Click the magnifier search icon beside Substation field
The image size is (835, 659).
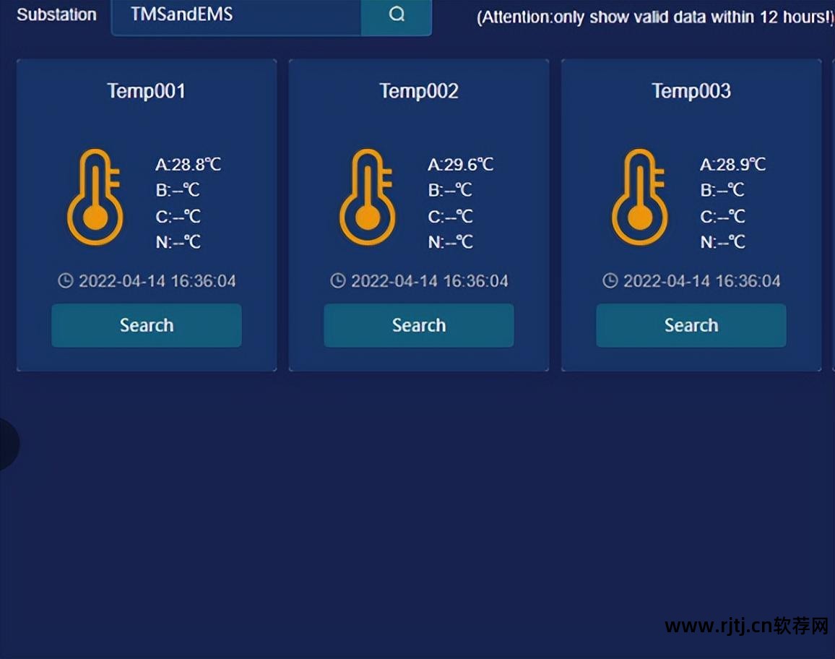tap(397, 14)
